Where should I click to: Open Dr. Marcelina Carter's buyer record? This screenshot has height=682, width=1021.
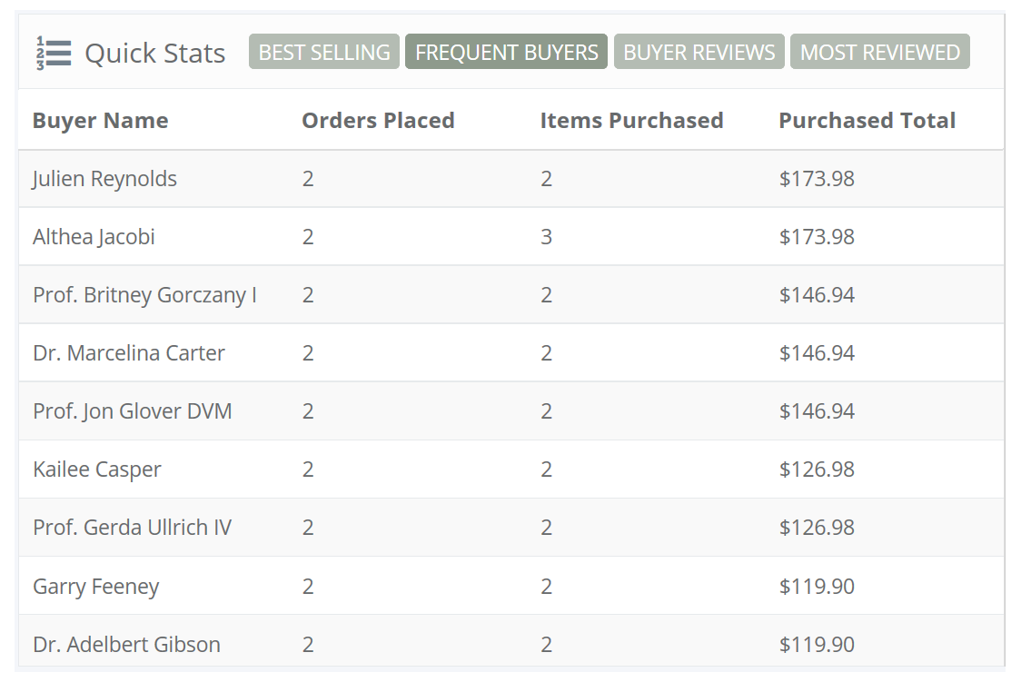[126, 352]
